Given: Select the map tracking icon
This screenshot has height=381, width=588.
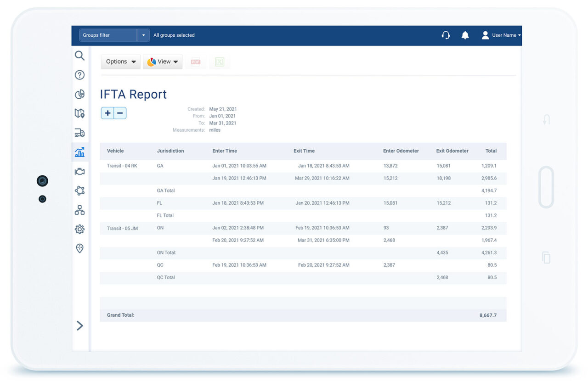Looking at the screenshot, I should point(79,113).
